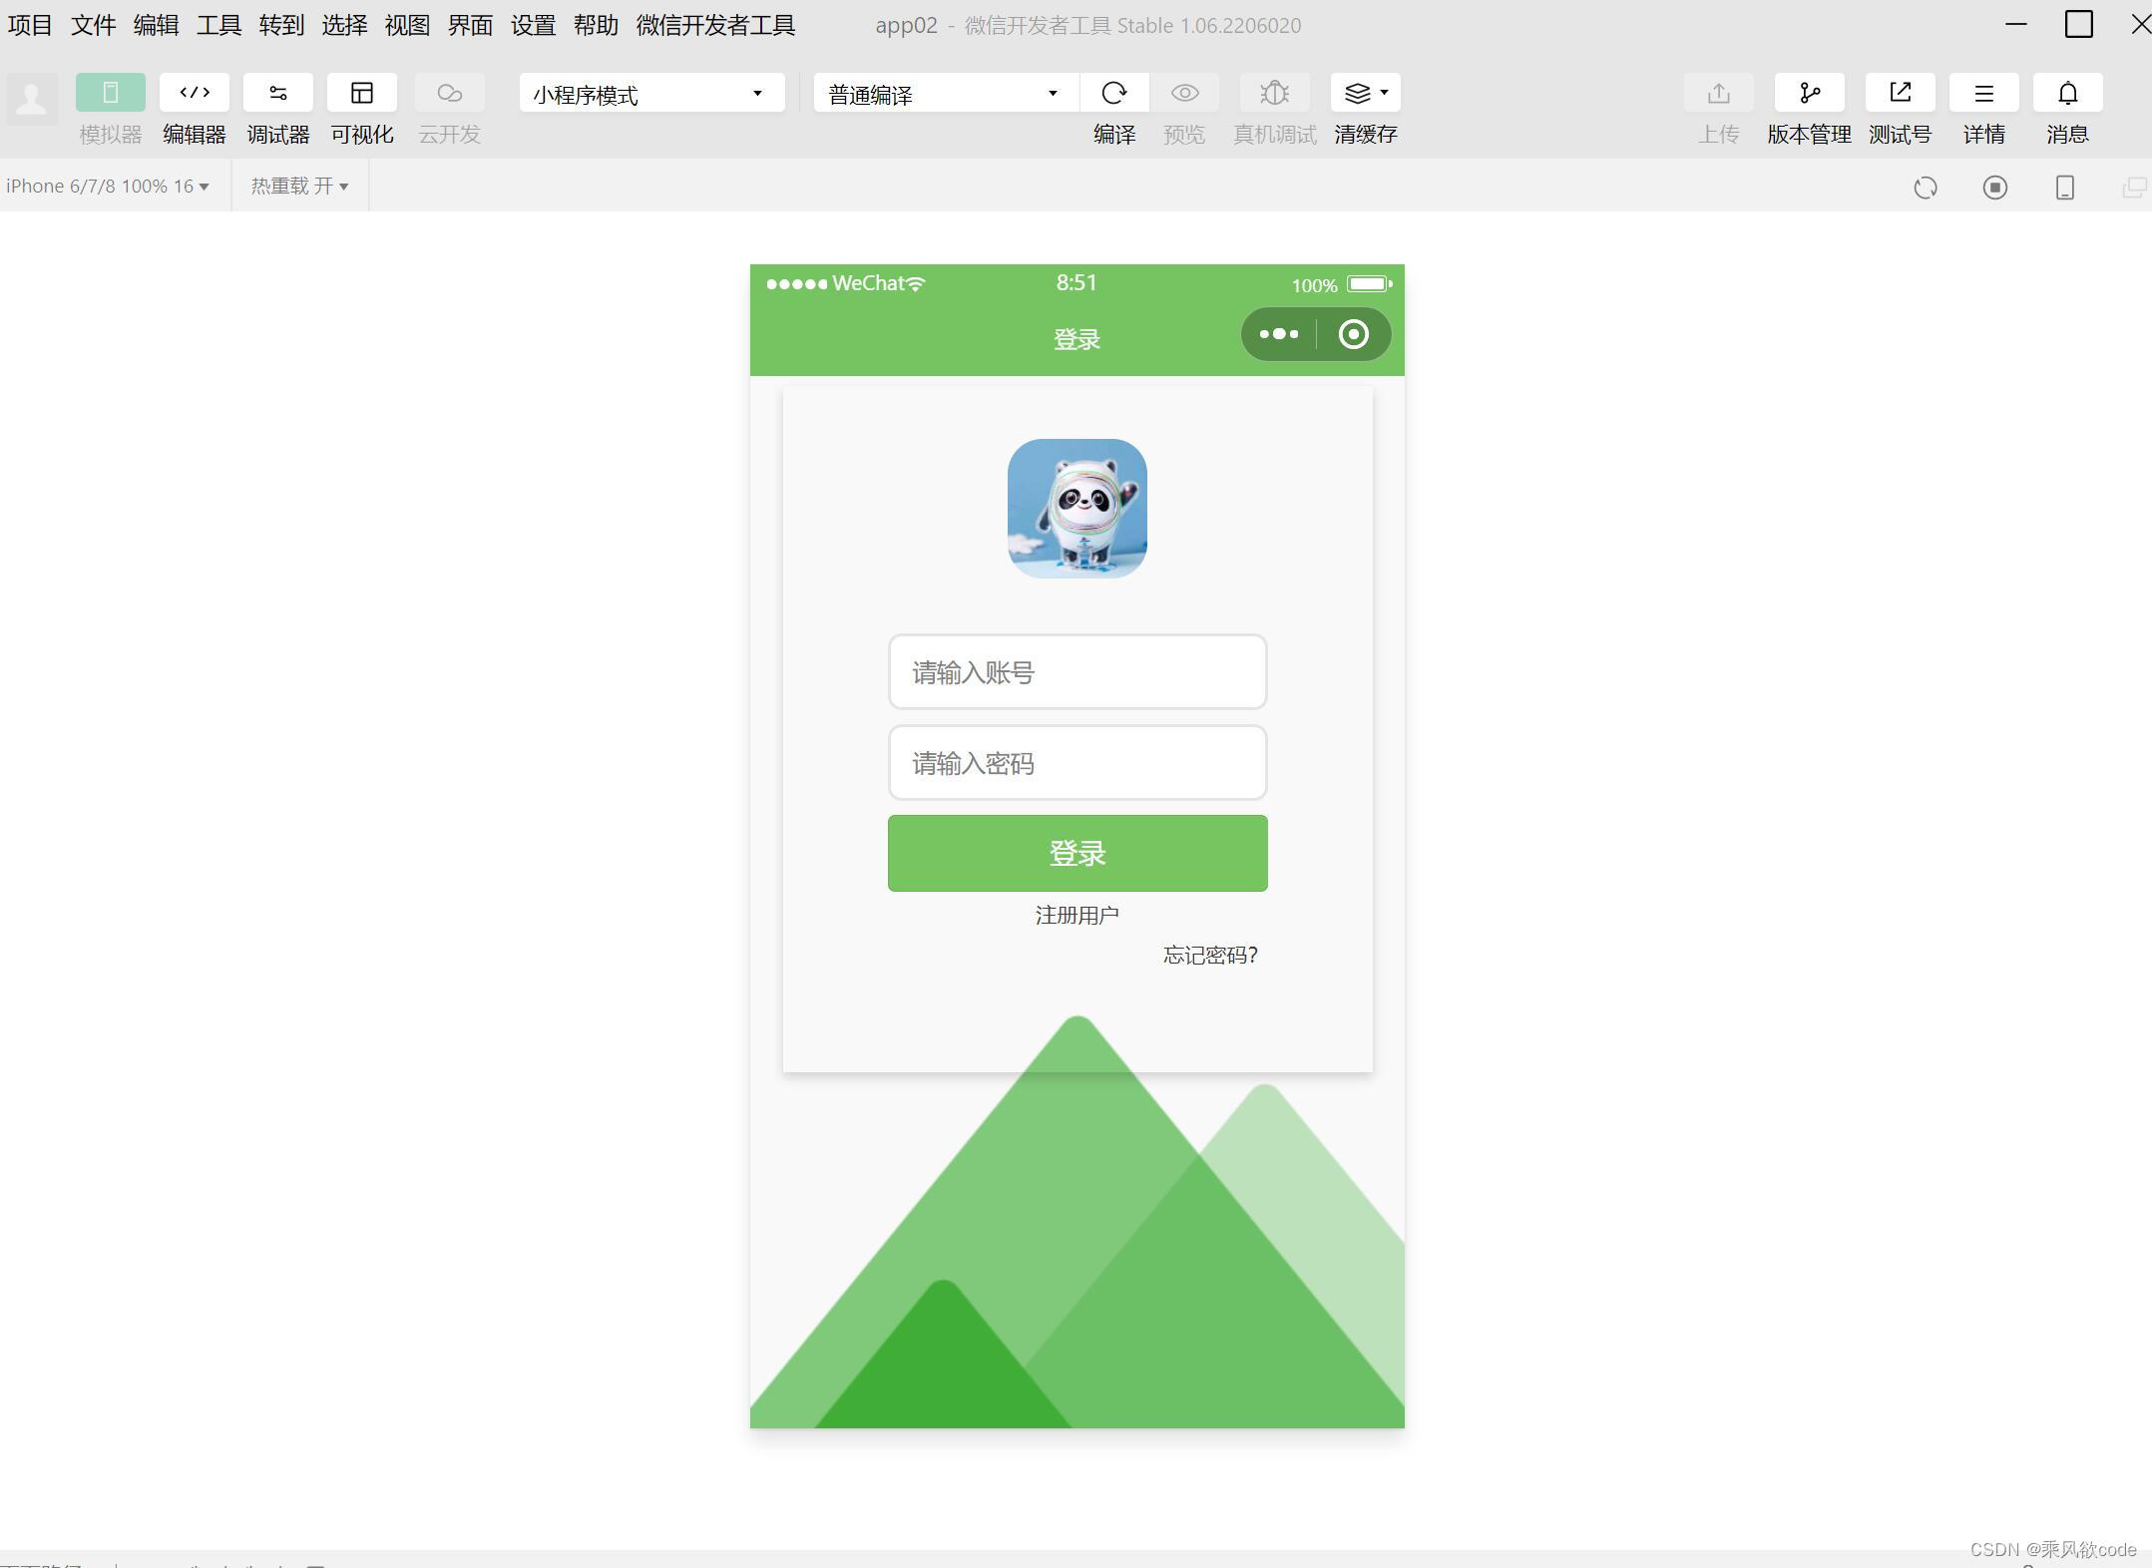Click the 忘记密码? link
2152x1568 pixels.
point(1209,956)
